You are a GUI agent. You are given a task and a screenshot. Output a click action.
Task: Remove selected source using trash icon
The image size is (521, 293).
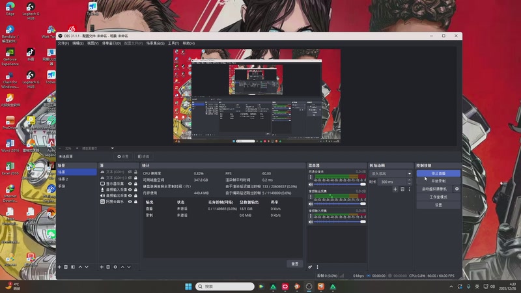click(108, 267)
